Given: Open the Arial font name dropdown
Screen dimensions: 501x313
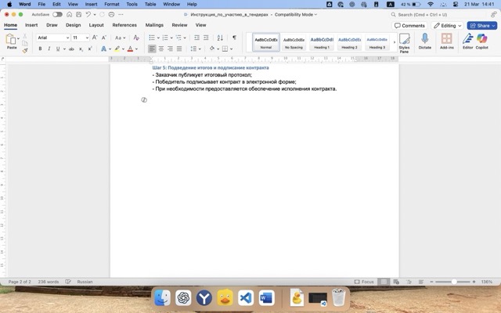Looking at the screenshot, I should click(x=53, y=38).
